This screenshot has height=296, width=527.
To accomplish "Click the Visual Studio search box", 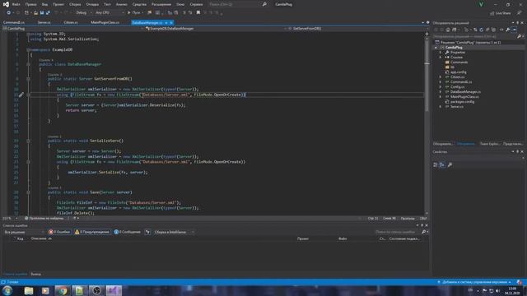I will [237, 4].
